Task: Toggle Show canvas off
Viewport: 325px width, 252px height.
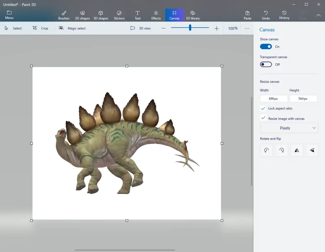Action: point(266,46)
